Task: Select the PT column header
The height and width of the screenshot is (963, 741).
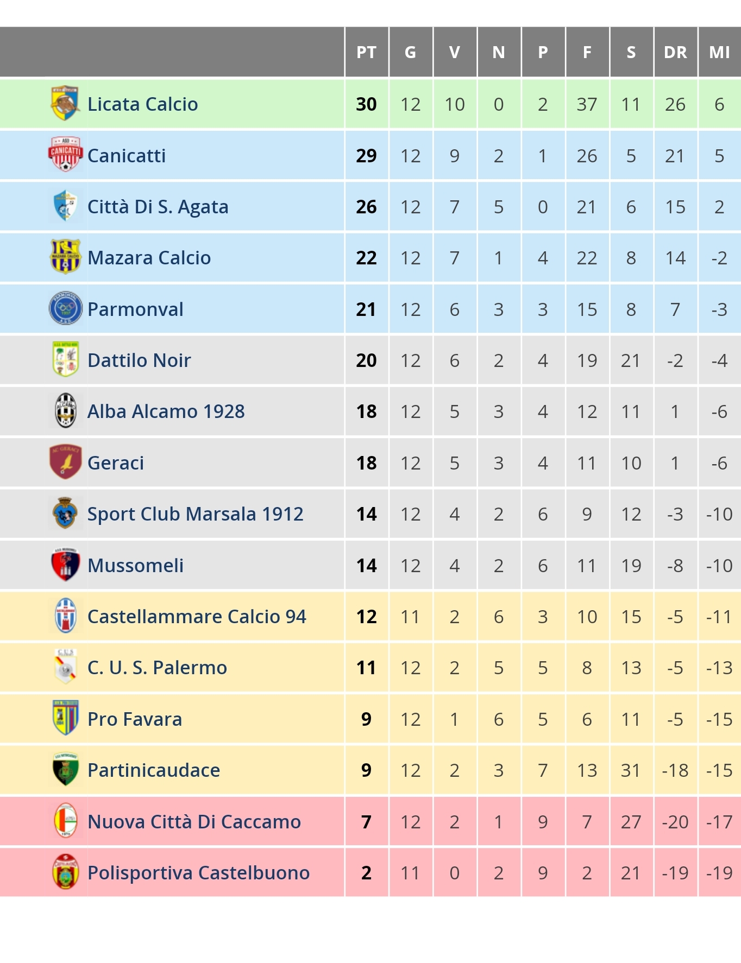Action: tap(367, 52)
